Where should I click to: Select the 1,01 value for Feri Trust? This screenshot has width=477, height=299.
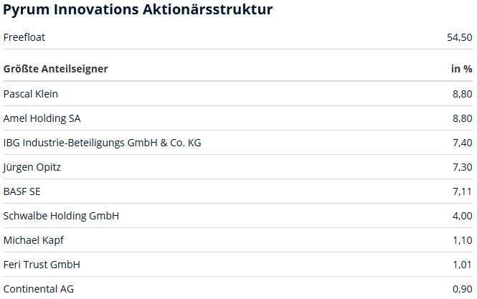coord(463,265)
